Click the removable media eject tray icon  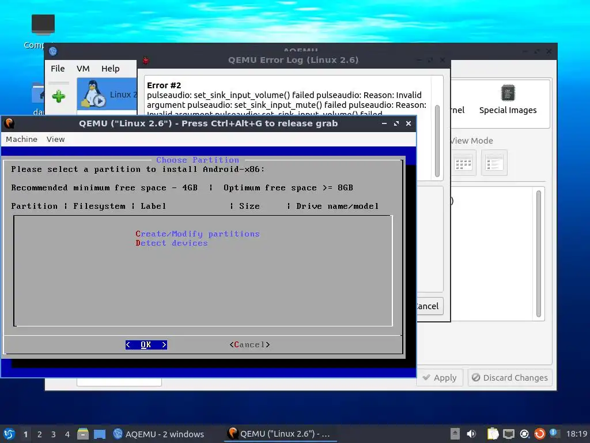455,434
